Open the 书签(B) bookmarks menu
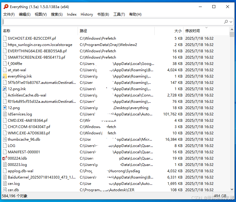Screen dimensions: 236x202 point(103,14)
